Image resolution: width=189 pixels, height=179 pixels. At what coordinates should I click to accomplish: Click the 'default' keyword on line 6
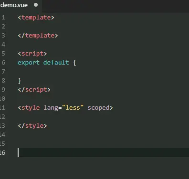56,63
